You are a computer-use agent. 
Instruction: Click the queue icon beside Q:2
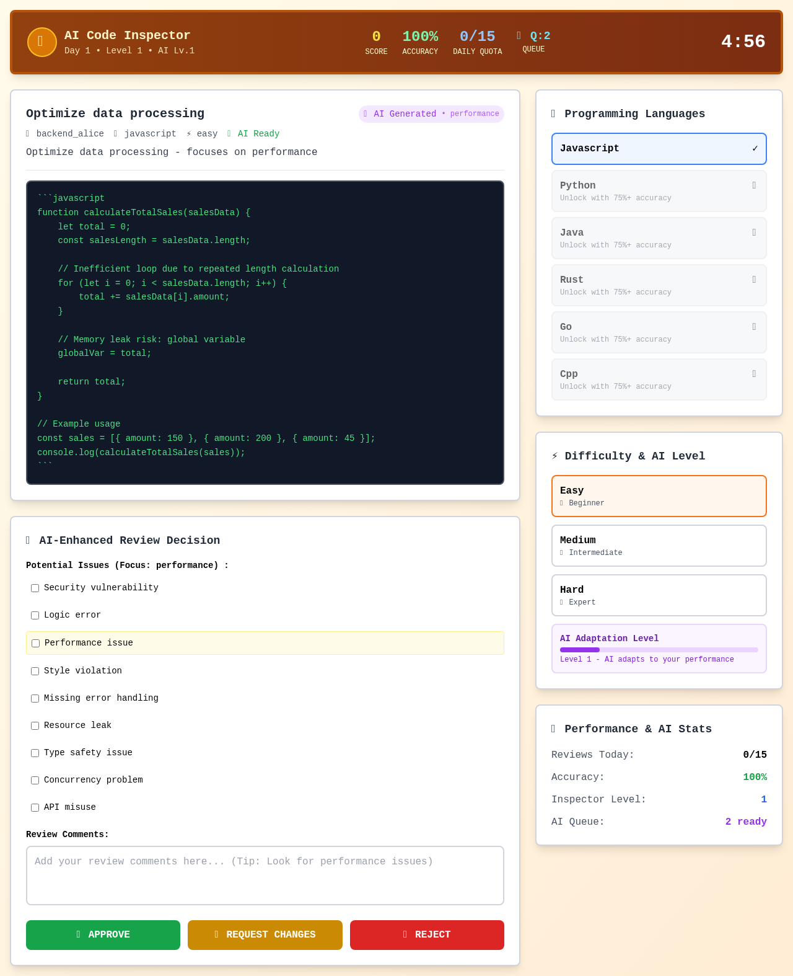(x=519, y=36)
